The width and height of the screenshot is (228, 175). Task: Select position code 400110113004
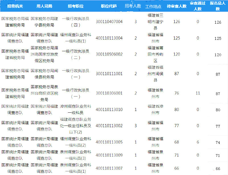[109, 38]
